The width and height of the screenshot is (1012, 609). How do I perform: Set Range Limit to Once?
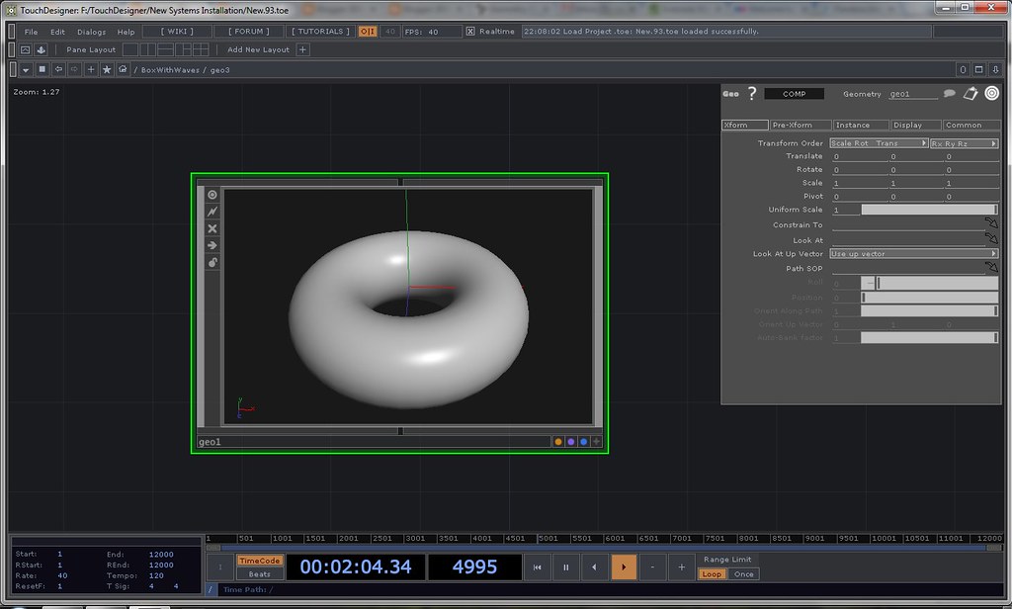pos(743,574)
